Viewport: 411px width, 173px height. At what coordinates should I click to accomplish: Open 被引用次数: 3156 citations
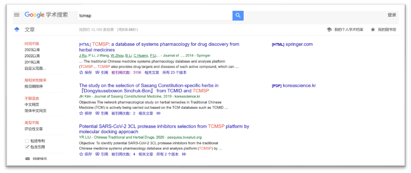127,73
